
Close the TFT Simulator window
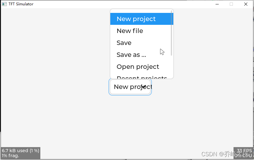(246, 4)
